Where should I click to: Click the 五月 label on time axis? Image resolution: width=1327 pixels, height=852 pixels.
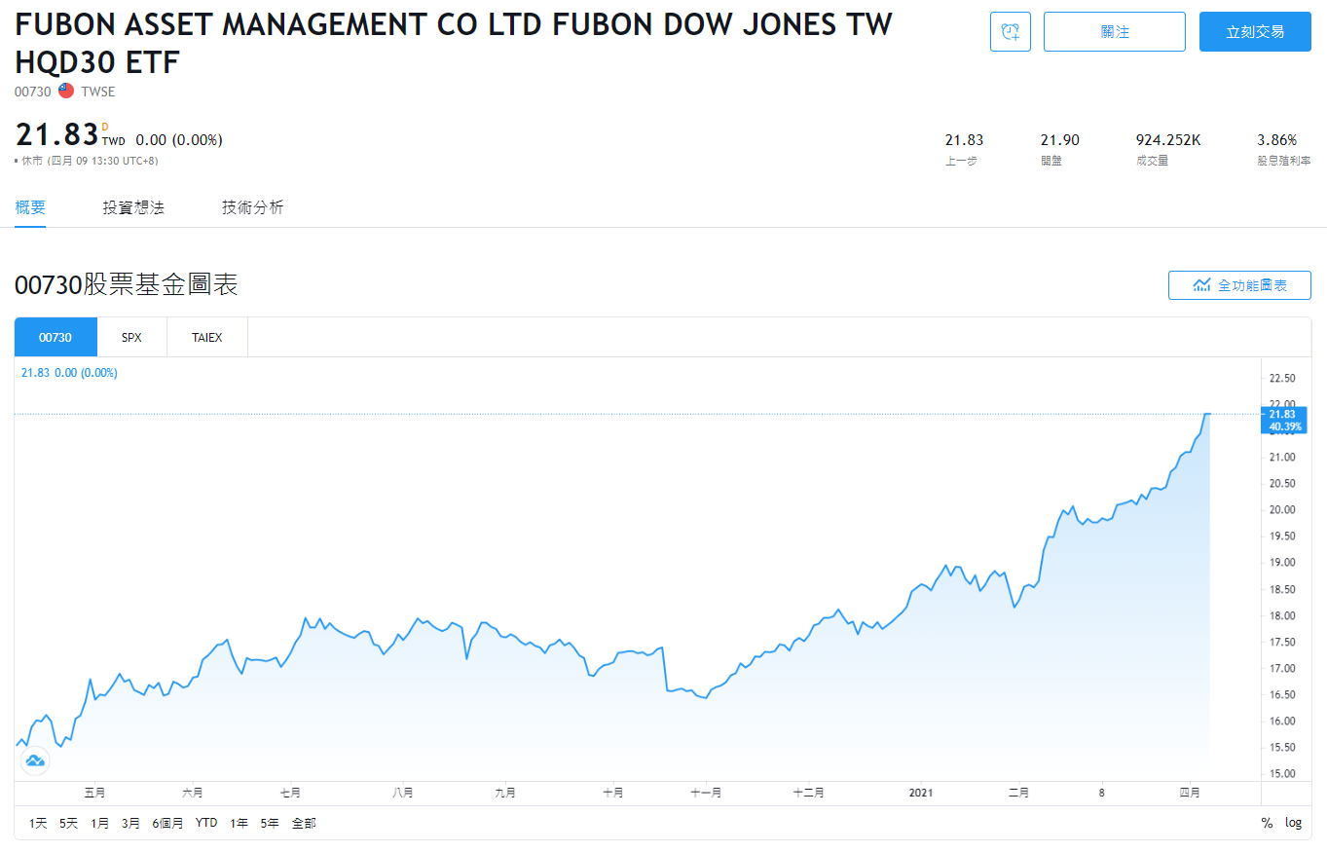[94, 793]
